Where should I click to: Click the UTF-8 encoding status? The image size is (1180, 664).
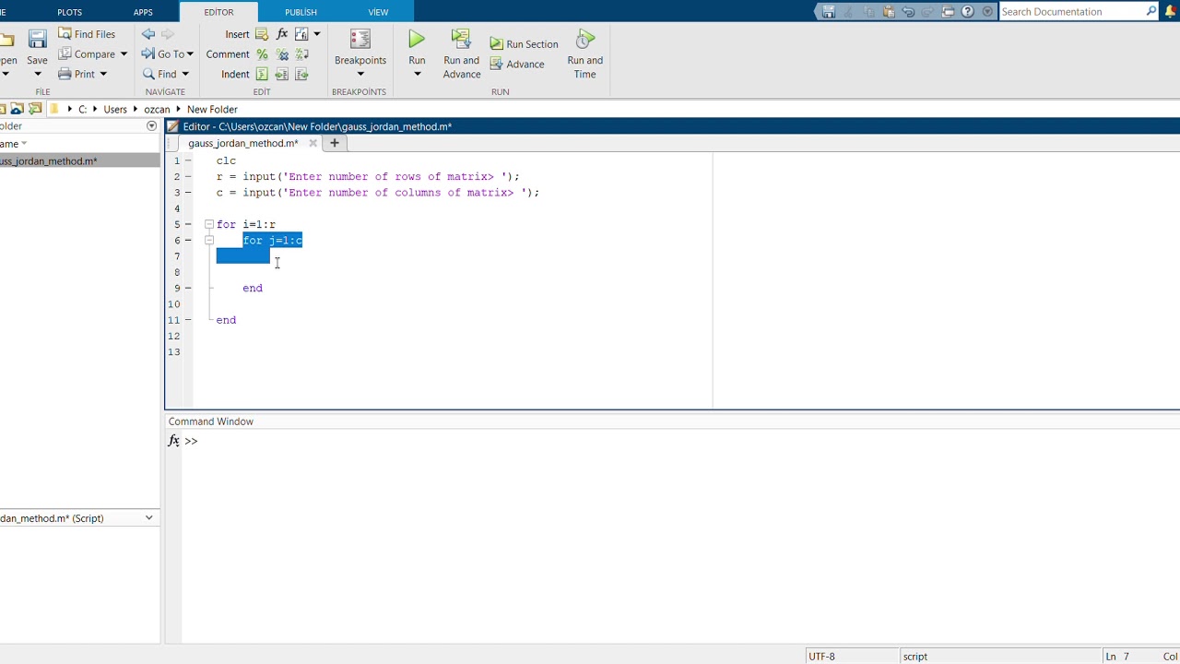(821, 657)
